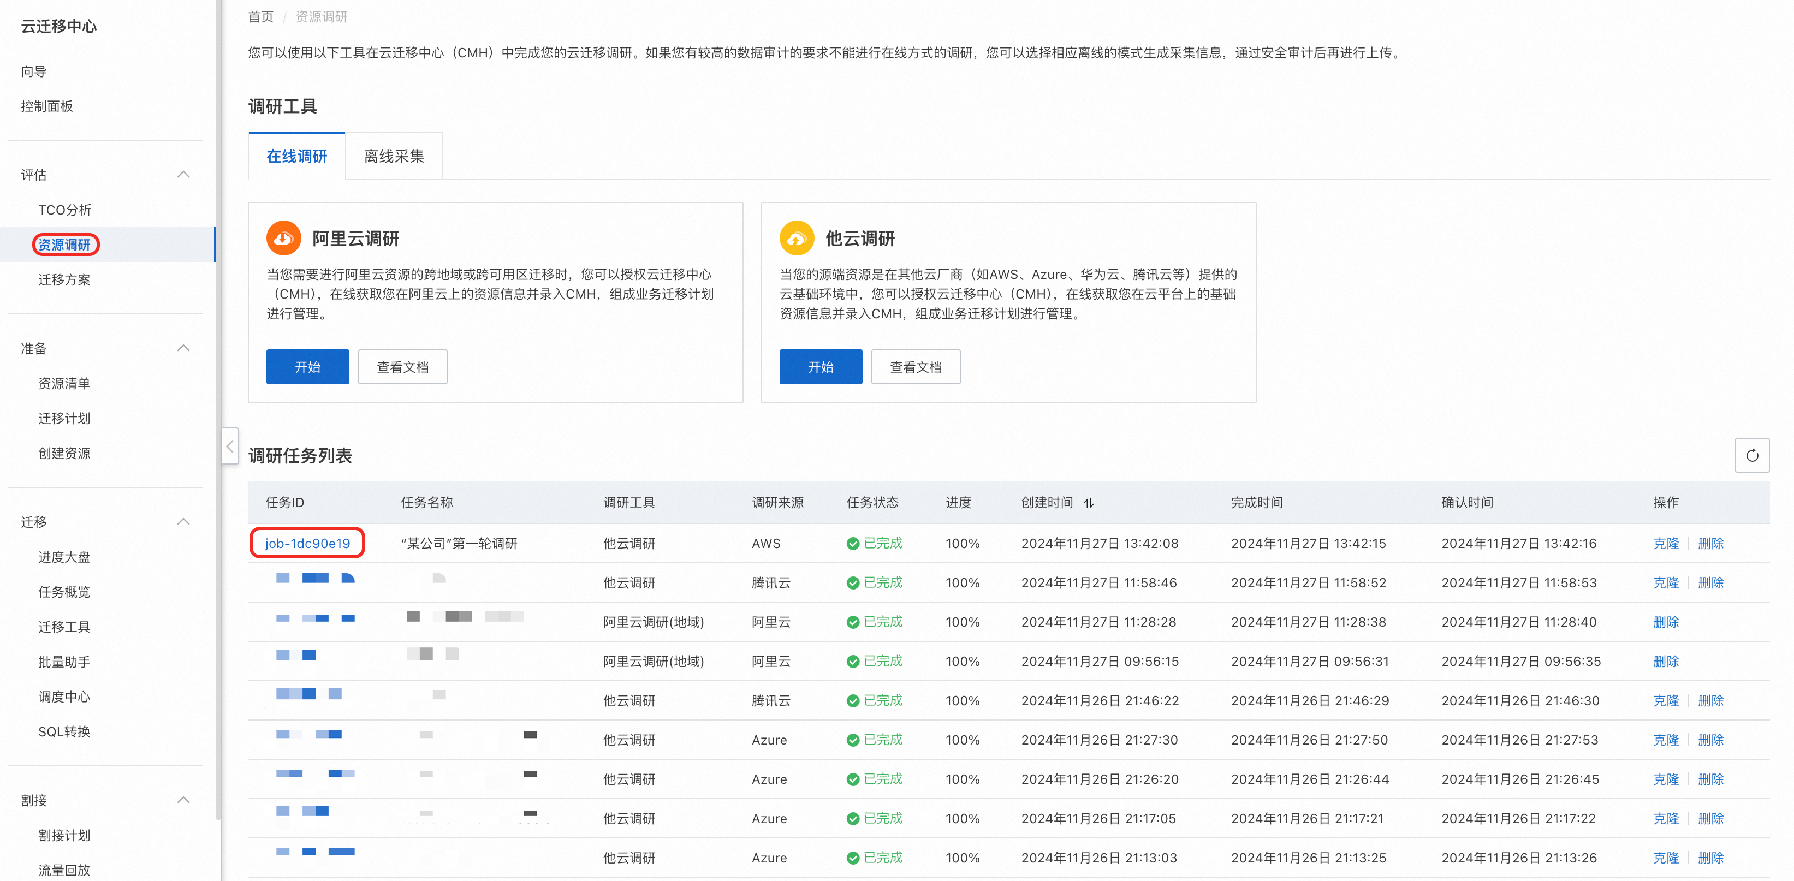1794x881 pixels.
Task: Click 删除 for the 21:26:20 Azure task
Action: [x=1710, y=778]
